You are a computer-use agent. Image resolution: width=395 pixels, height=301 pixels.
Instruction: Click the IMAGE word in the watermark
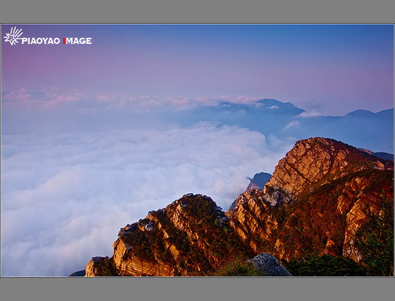tap(79, 41)
